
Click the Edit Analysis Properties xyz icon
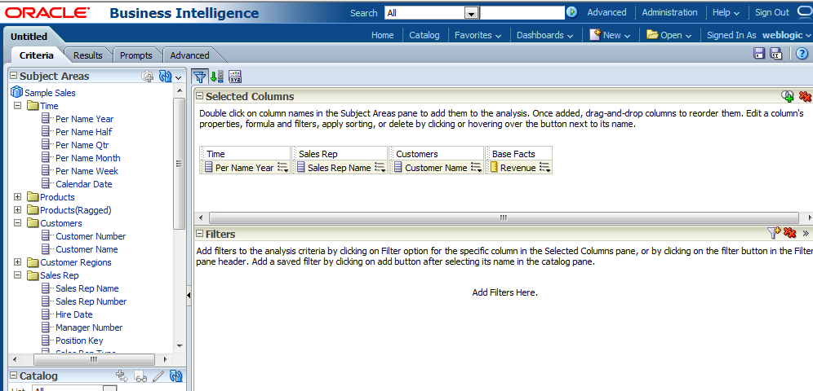coord(235,77)
